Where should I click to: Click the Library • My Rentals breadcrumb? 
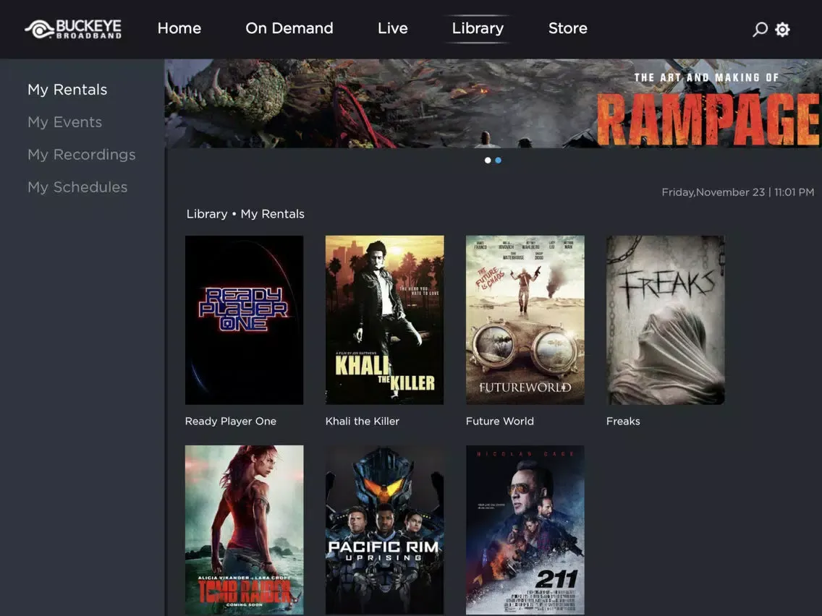point(245,214)
